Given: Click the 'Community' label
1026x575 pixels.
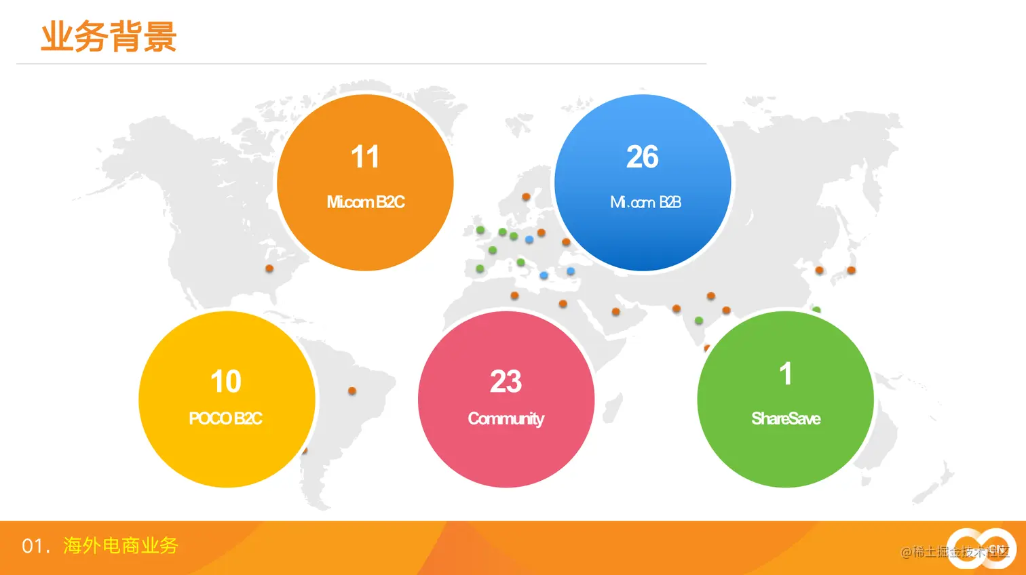Looking at the screenshot, I should [506, 419].
